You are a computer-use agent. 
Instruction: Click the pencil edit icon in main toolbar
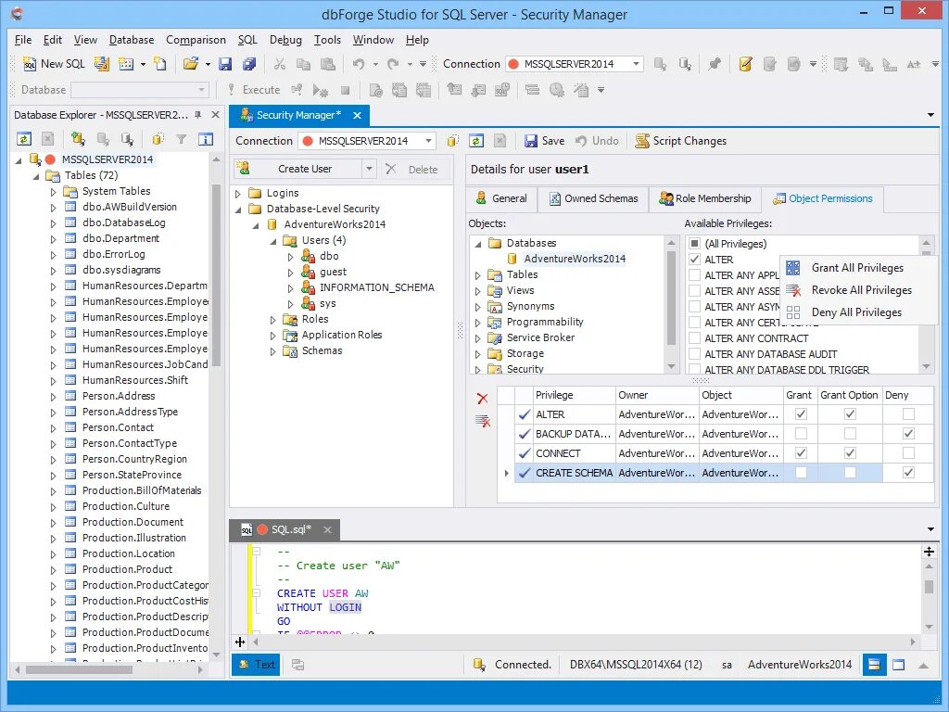click(745, 64)
